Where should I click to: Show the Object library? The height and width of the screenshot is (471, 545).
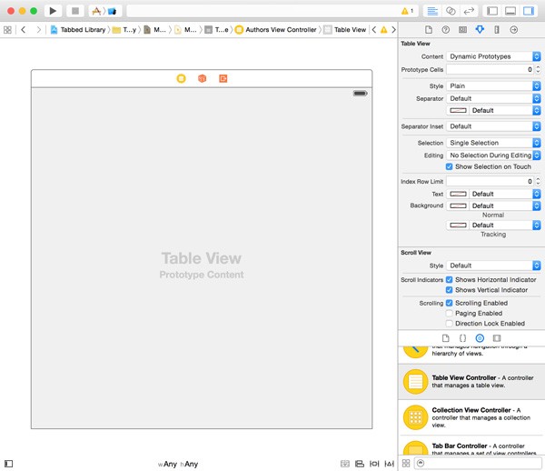[480, 338]
